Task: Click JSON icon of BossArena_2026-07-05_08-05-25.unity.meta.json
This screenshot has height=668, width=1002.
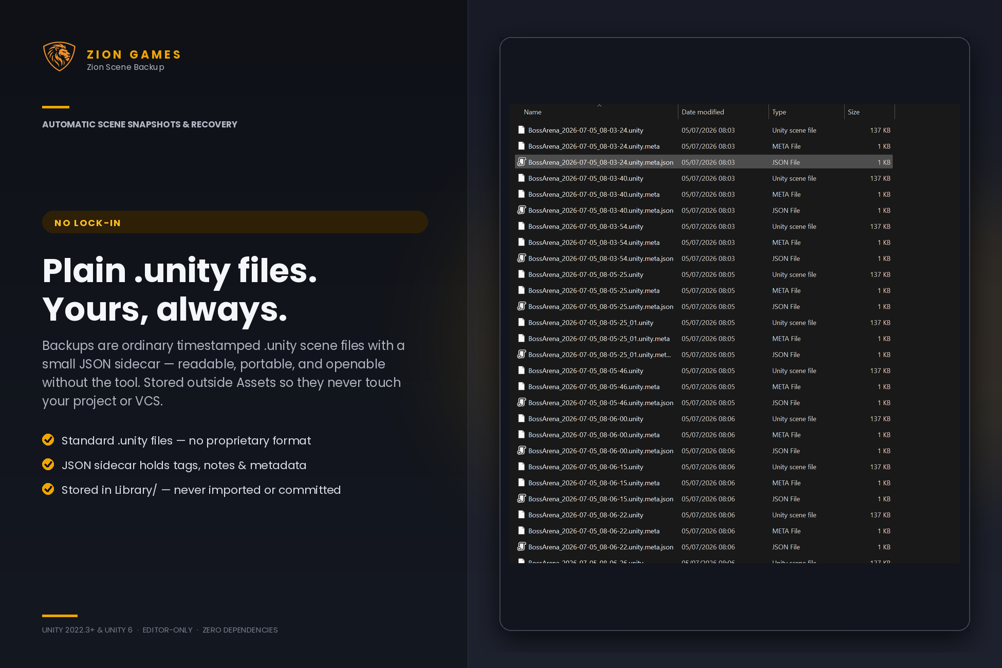Action: [521, 306]
